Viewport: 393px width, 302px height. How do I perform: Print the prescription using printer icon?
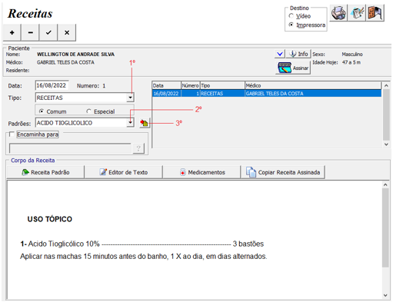click(x=338, y=13)
